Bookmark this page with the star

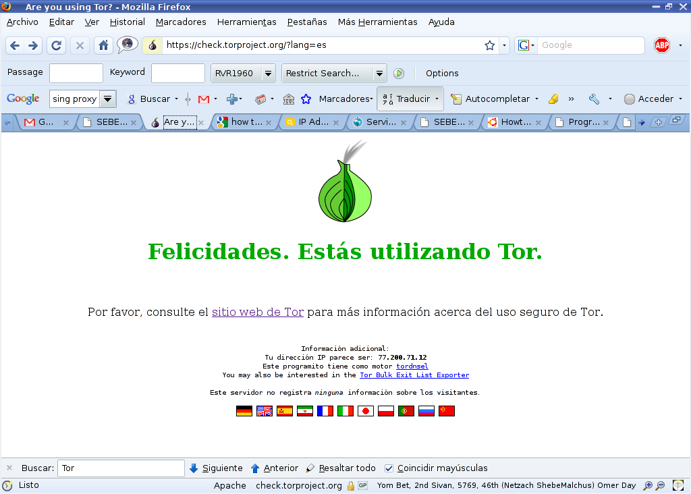click(x=490, y=45)
